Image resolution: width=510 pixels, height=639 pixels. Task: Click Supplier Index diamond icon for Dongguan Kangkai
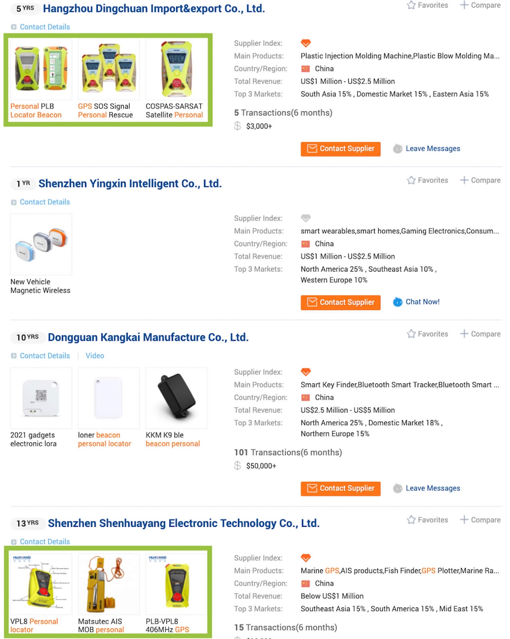coord(306,372)
